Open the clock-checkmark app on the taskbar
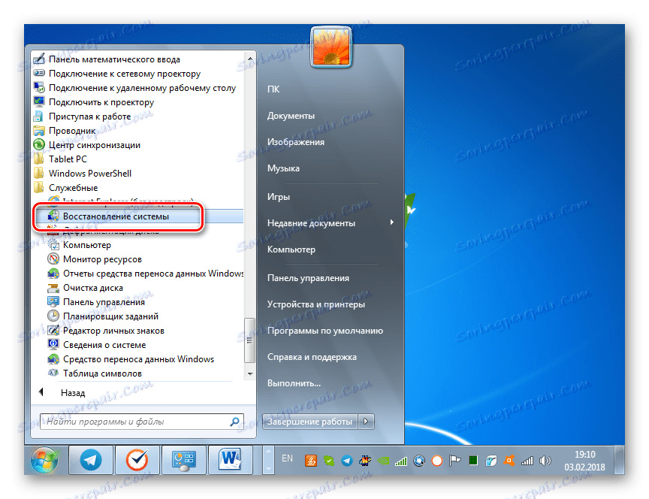The height and width of the screenshot is (499, 649). point(137,460)
